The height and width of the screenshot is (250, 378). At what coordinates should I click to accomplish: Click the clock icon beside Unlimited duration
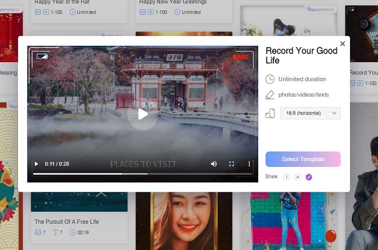(x=270, y=79)
